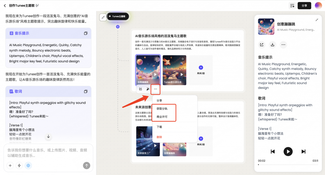Screen dimensions: 325x175
Task: Toggle the globe web search button in chat input
Action: (28, 165)
